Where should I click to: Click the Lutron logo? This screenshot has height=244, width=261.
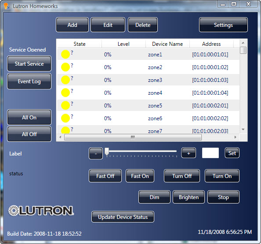click(41, 211)
